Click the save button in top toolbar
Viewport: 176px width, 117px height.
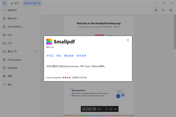point(156,10)
